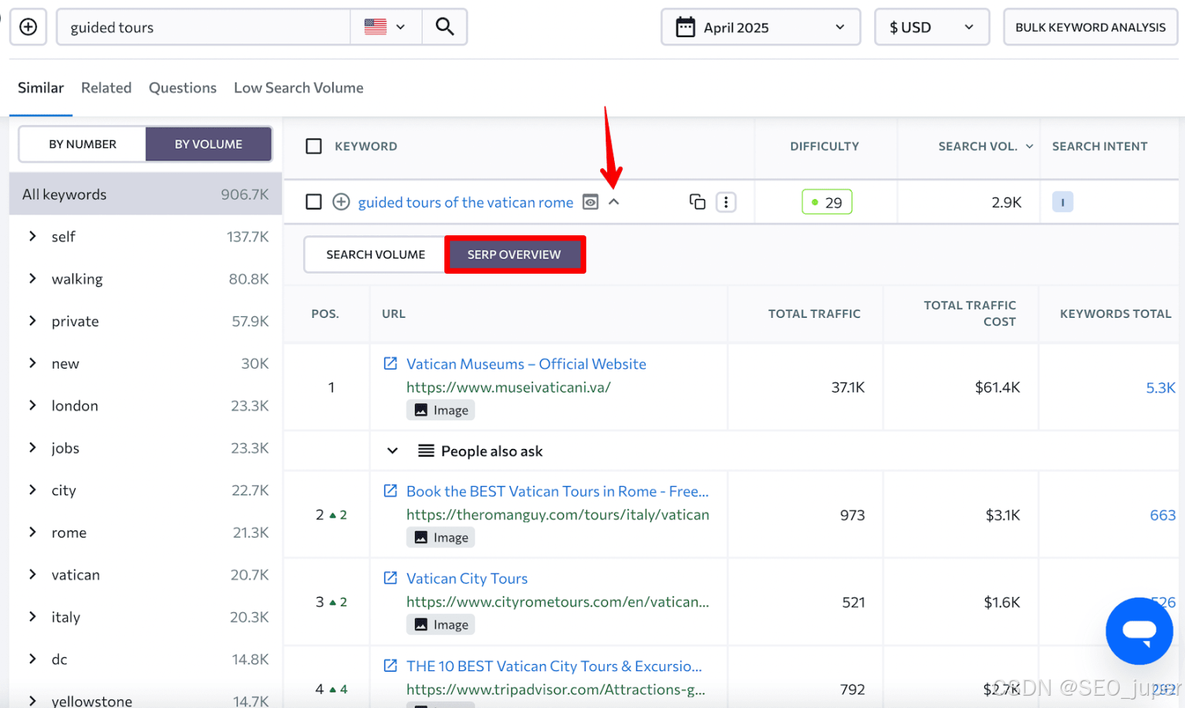Click the Bulk Keyword Analysis button
Image resolution: width=1185 pixels, height=708 pixels.
tap(1090, 27)
